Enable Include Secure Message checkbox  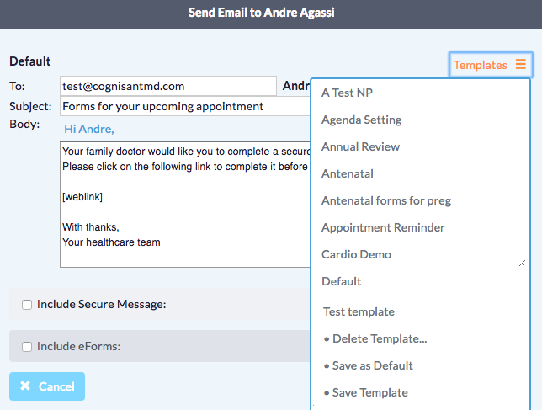click(27, 305)
